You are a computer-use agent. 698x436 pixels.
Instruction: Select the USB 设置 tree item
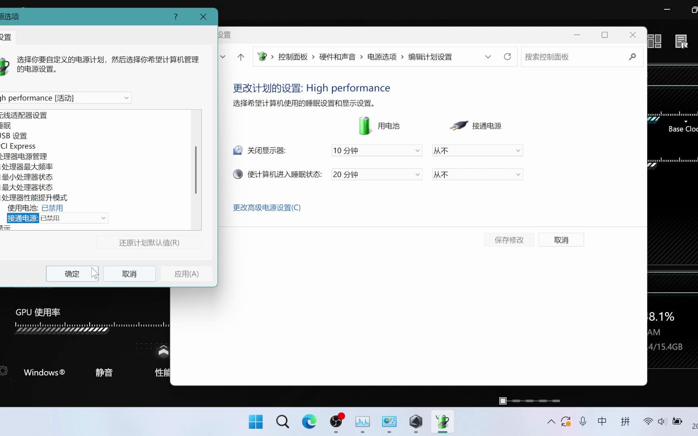pos(13,136)
